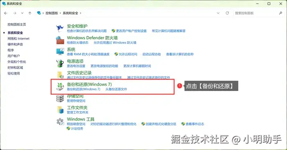This screenshot has width=287, height=150.
Task: Click 查看事件日志 link
Action: coord(195,124)
